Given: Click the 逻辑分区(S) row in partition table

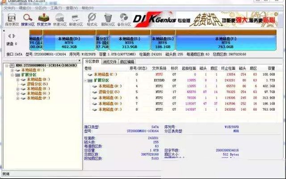Looking at the screenshot, I should coord(180,92).
